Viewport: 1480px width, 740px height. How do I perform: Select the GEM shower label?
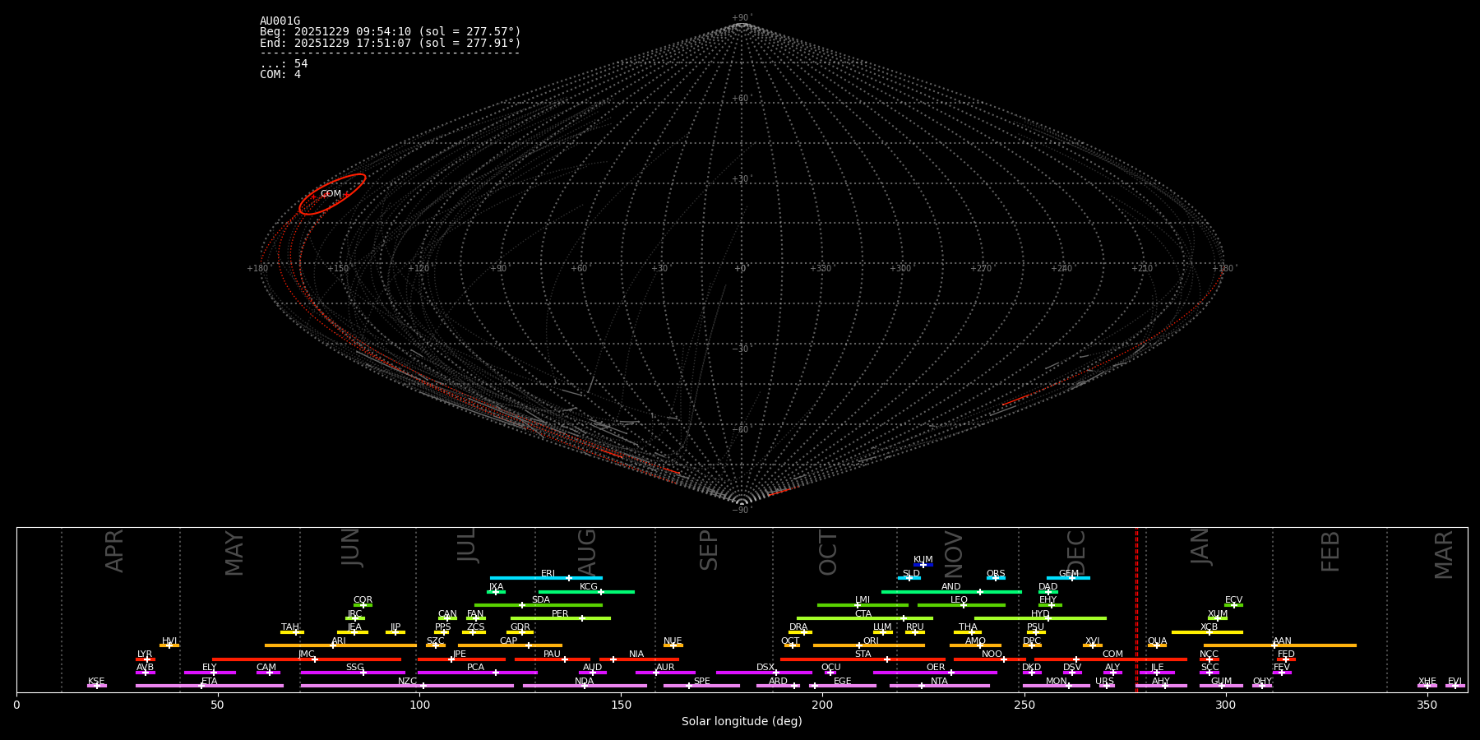[1068, 574]
